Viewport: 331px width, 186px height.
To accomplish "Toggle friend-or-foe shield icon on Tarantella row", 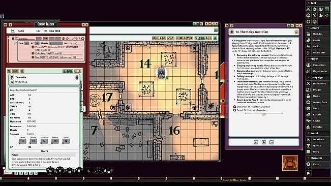I will tap(63, 39).
